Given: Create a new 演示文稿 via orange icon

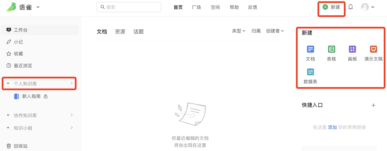Looking at the screenshot, I should point(373,49).
